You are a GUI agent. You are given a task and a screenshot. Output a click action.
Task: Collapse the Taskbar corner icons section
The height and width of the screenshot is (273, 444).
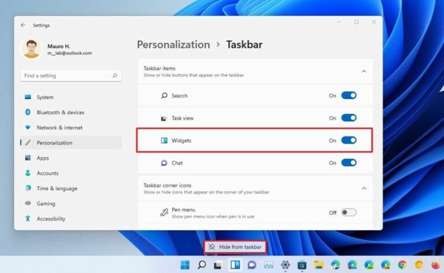[364, 188]
